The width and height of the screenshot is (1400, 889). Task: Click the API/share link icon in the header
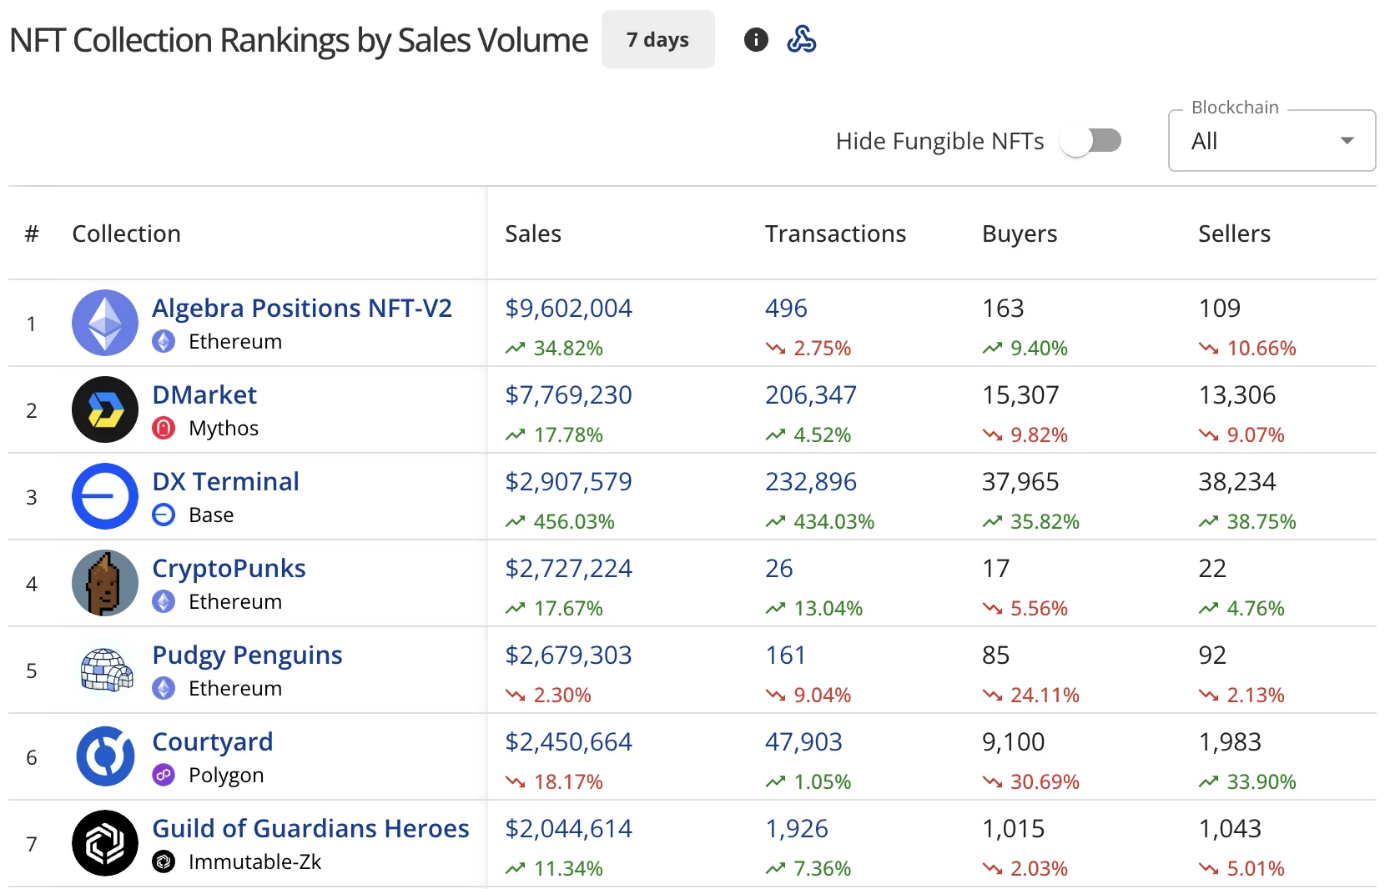[802, 38]
